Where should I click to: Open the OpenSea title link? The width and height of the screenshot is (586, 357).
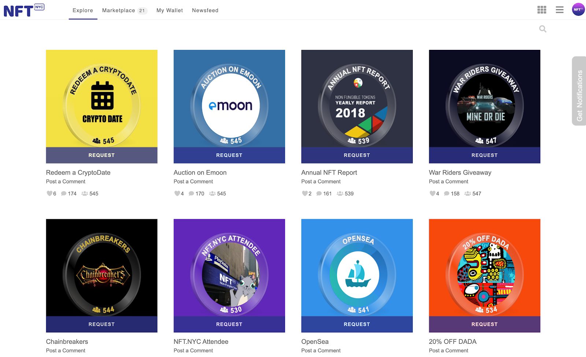click(315, 342)
